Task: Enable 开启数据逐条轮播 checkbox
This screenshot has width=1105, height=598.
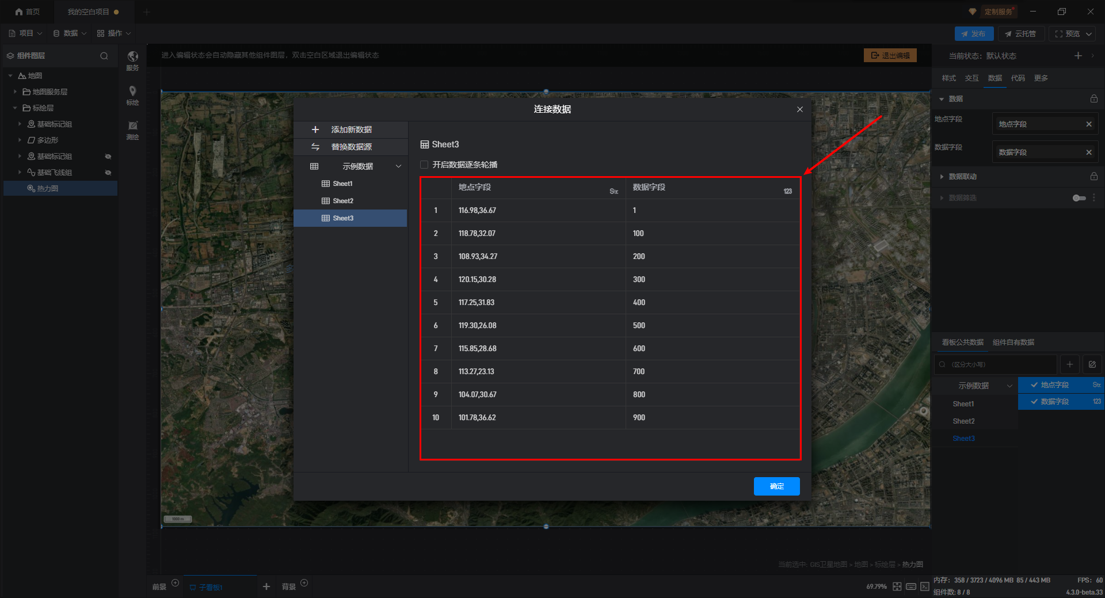Action: 424,165
